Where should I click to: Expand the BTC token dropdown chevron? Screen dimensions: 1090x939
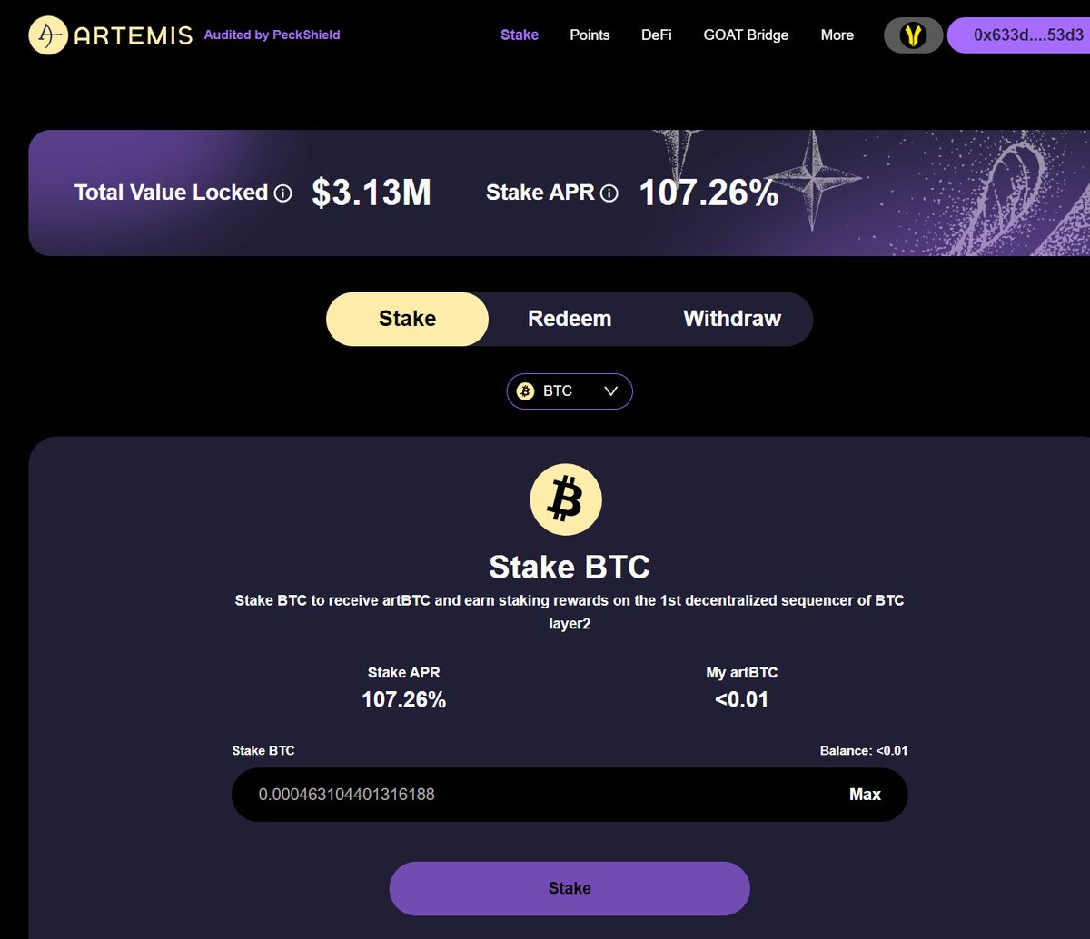click(x=611, y=391)
